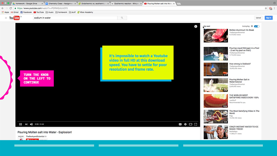
Task: Click the Sign in button
Action: 268,18
